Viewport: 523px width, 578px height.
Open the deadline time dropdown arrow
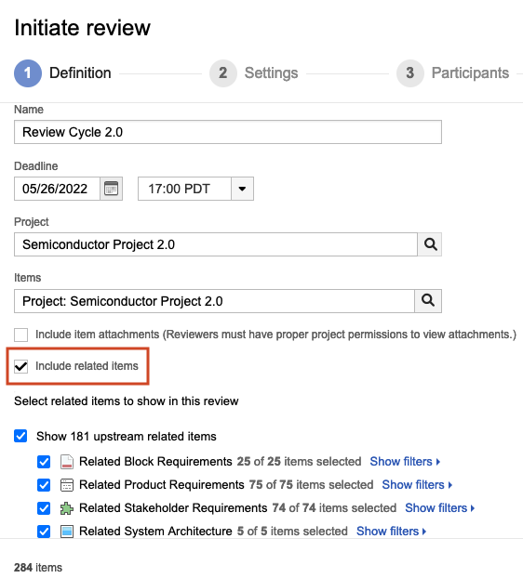243,189
